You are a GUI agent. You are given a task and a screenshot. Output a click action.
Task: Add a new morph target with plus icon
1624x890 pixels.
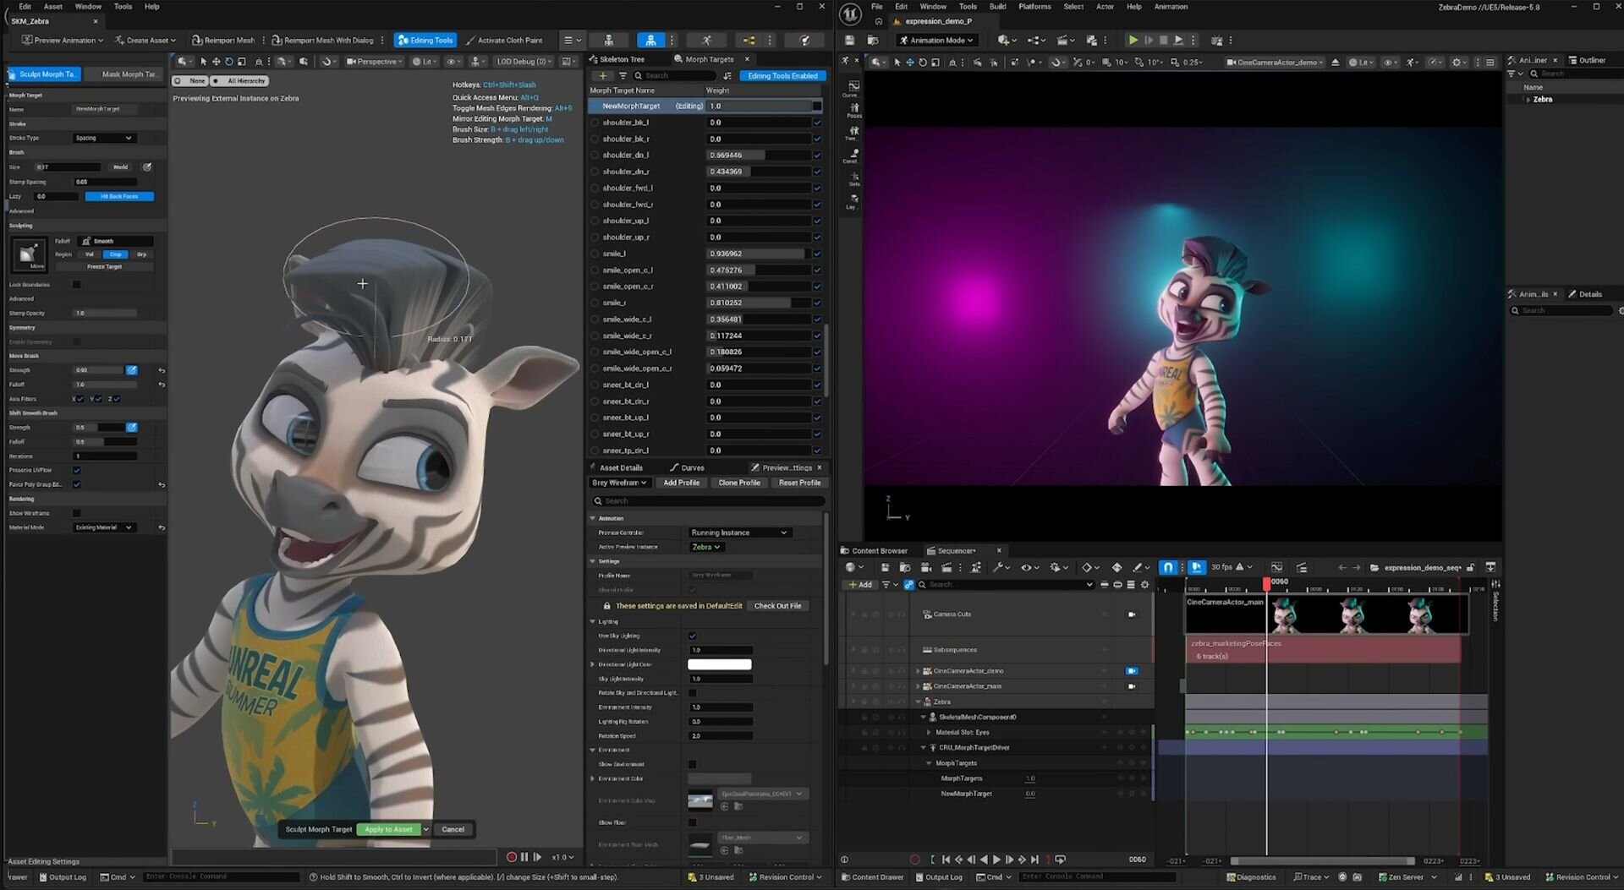click(603, 76)
